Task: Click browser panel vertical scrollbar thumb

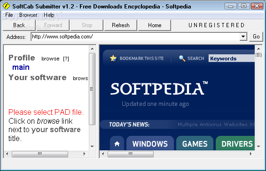Action: (x=258, y=55)
